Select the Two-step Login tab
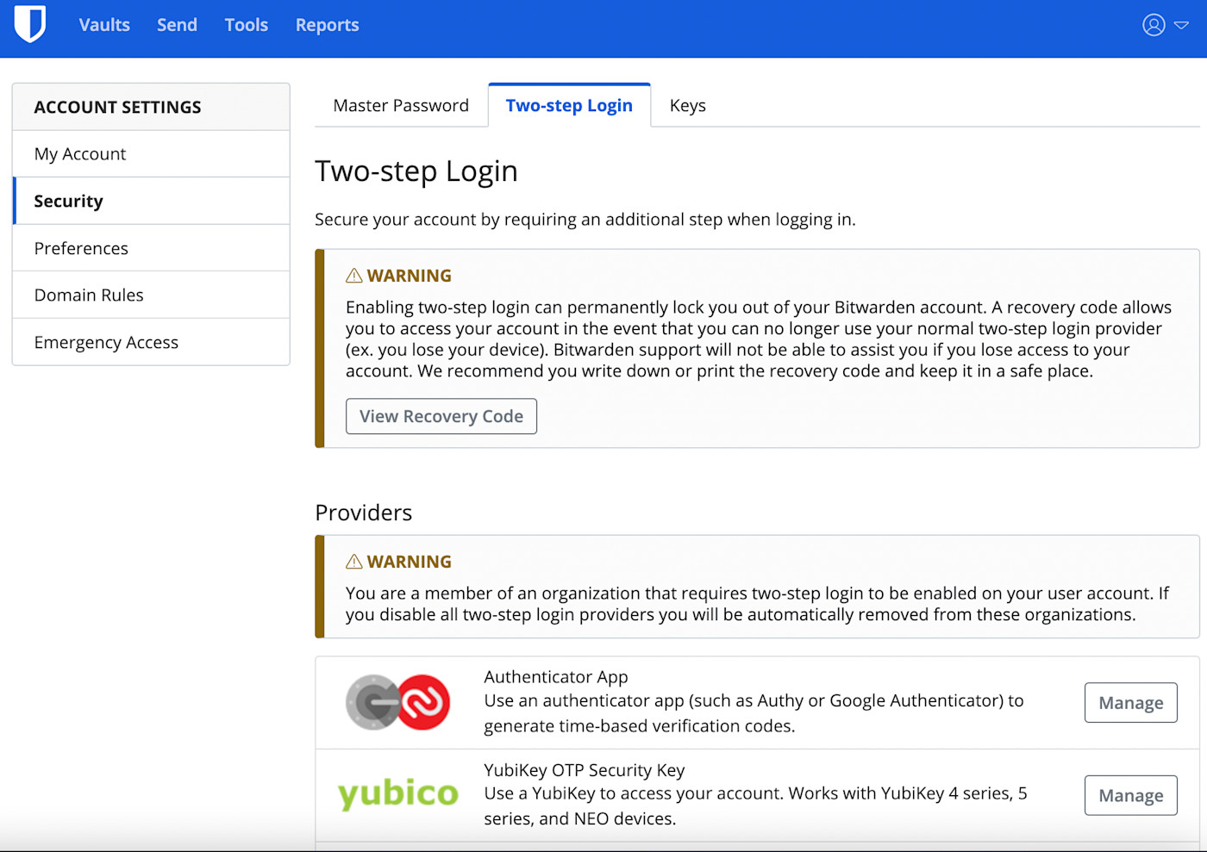The image size is (1207, 852). pyautogui.click(x=569, y=104)
